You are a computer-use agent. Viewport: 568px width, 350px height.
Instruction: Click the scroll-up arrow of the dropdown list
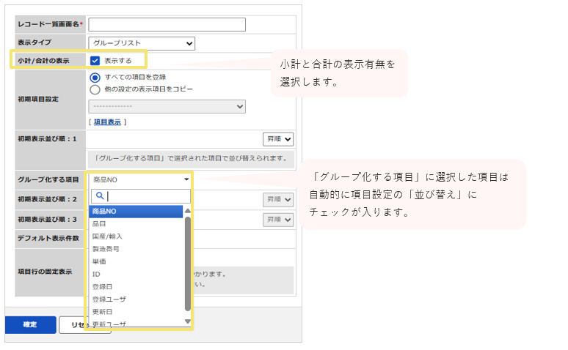(x=188, y=211)
